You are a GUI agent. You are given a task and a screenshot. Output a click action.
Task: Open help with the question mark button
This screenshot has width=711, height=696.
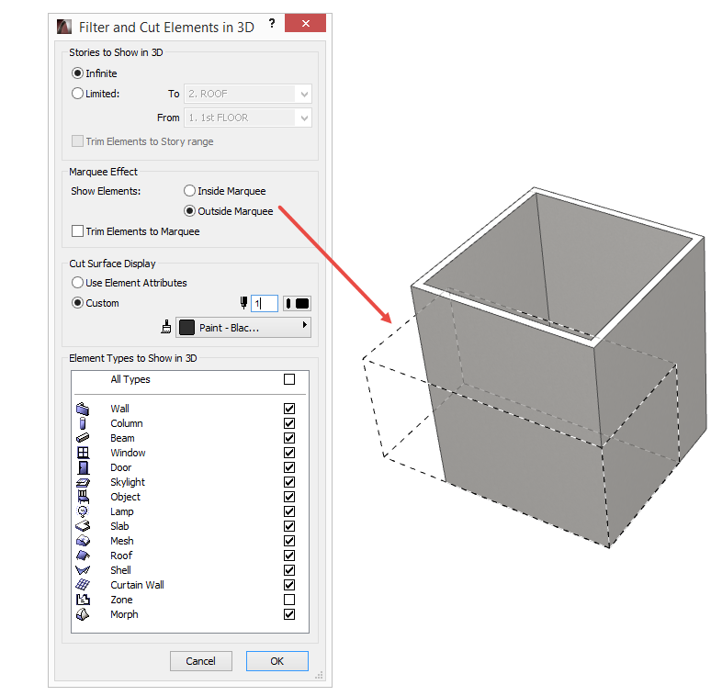tap(272, 23)
